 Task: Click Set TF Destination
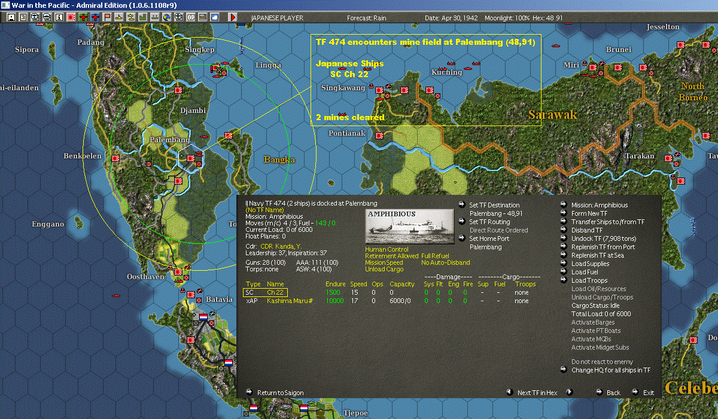494,205
